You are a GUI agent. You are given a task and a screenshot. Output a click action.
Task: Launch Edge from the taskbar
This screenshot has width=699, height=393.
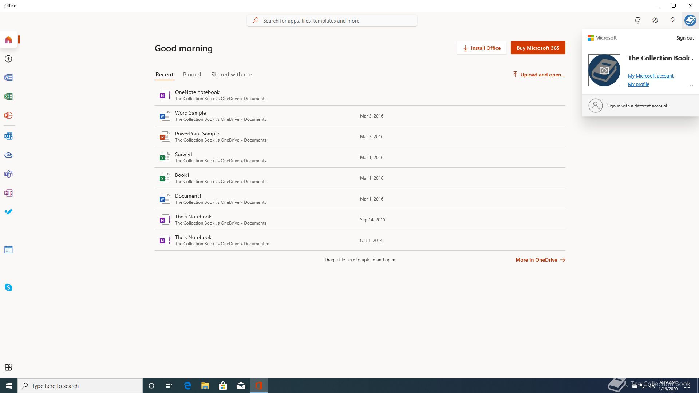187,386
